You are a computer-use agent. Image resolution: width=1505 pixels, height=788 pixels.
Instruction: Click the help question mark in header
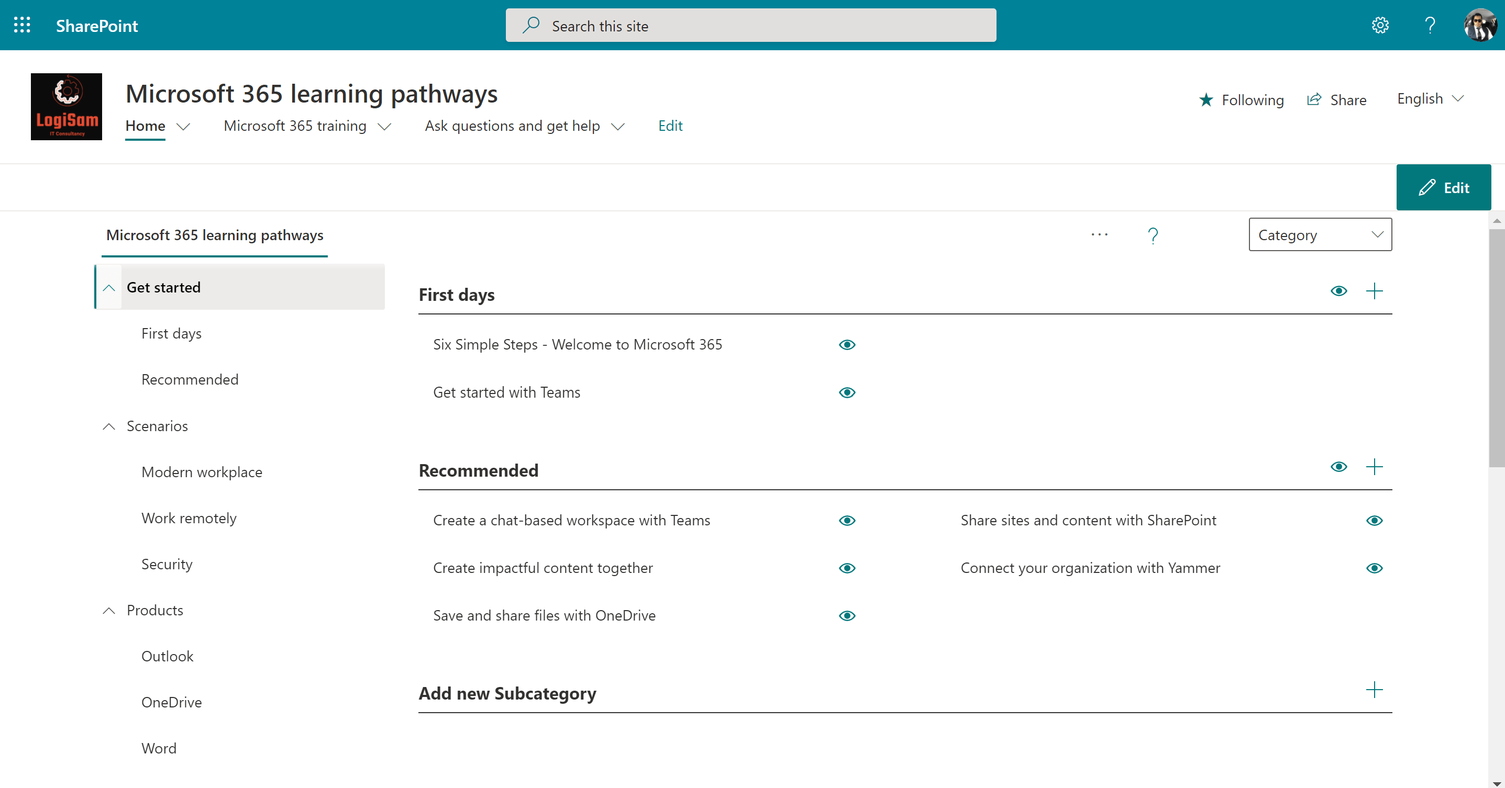coord(1430,25)
